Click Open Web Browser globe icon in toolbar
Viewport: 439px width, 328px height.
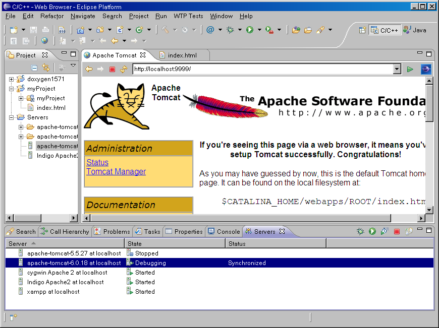pos(44,41)
